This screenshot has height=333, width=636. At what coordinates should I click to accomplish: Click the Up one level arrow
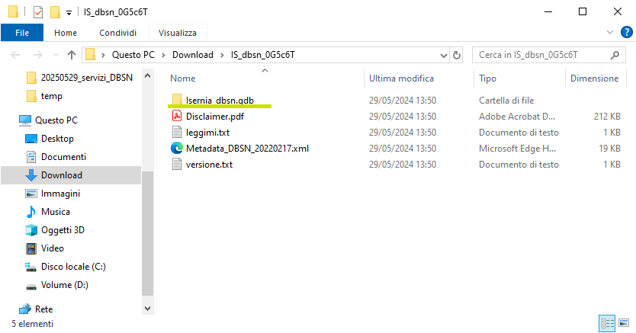pyautogui.click(x=71, y=55)
